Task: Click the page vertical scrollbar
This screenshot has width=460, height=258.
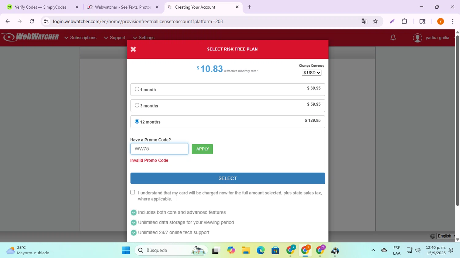Action: click(458, 121)
